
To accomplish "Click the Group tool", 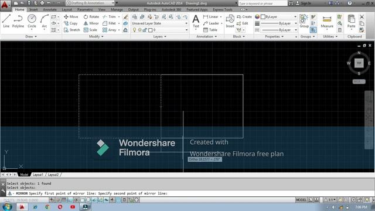I will (304, 21).
